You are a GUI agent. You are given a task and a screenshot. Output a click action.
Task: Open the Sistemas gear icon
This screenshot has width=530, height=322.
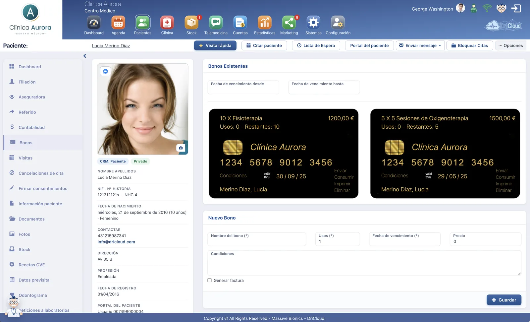coord(313,23)
